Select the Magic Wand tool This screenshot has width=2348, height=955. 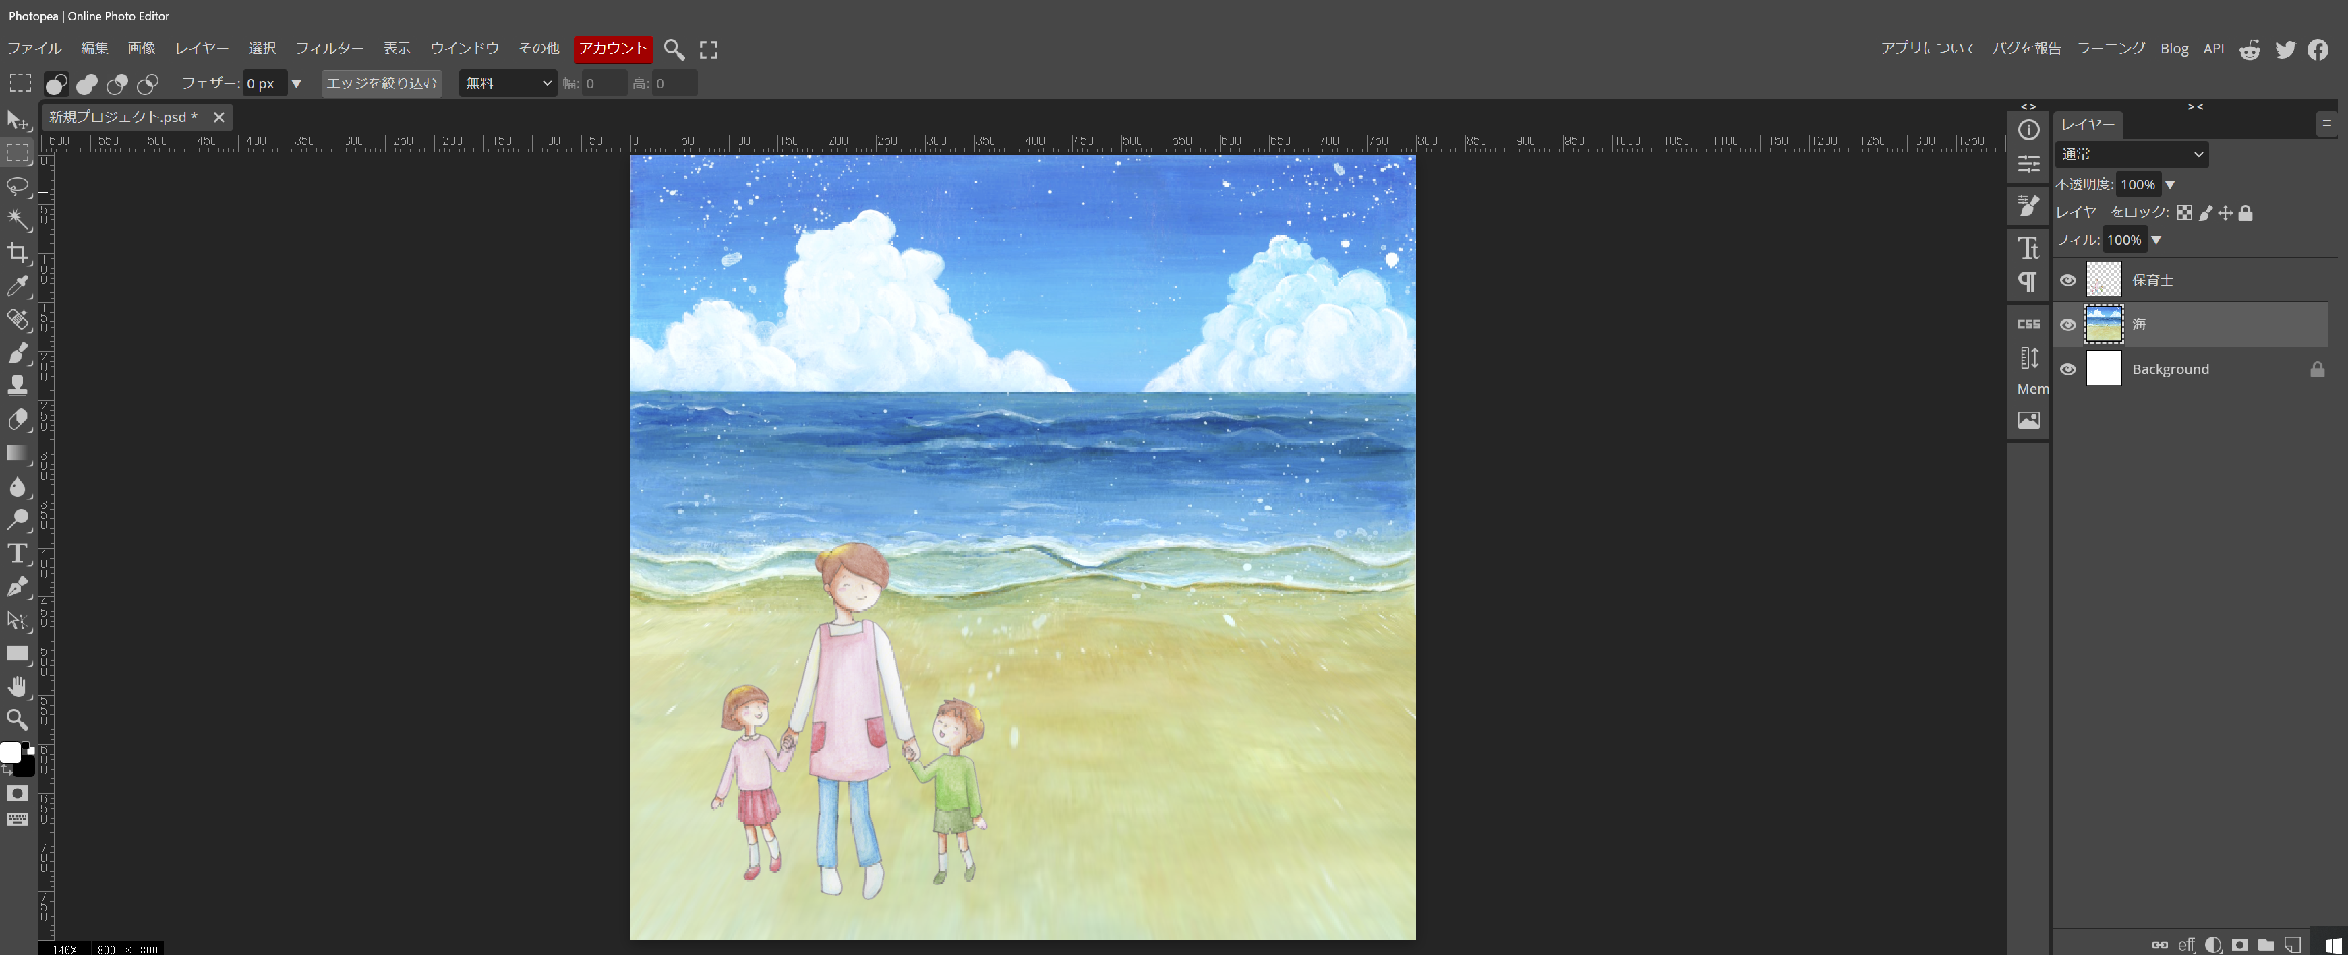point(18,220)
